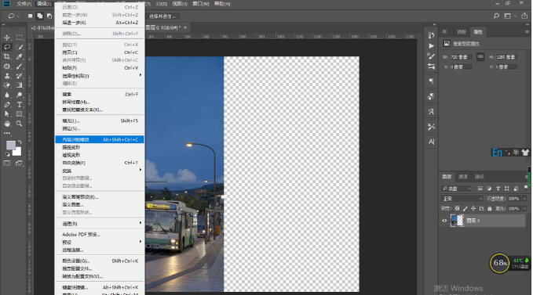The height and width of the screenshot is (295, 533).
Task: Click the background color swatch
Action: tap(18, 153)
